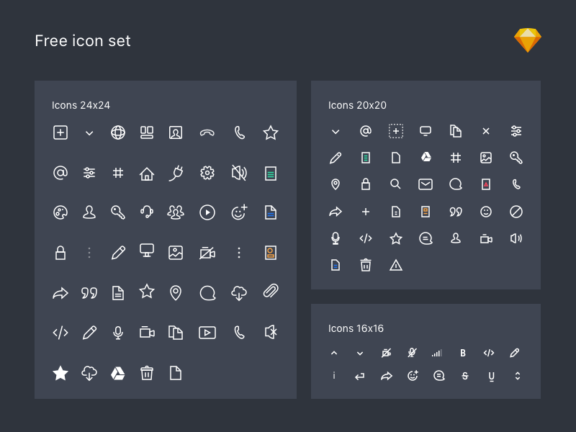This screenshot has height=432, width=576.
Task: Select the home icon
Action: pyautogui.click(x=147, y=173)
